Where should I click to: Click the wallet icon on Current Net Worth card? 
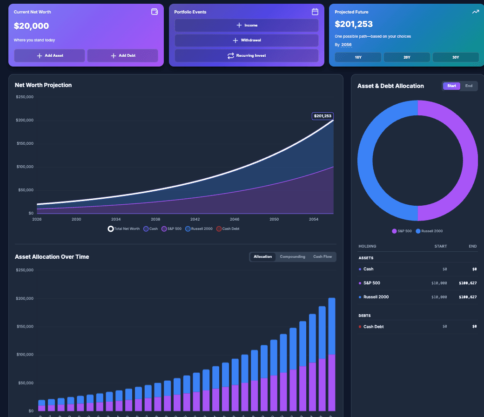[155, 12]
